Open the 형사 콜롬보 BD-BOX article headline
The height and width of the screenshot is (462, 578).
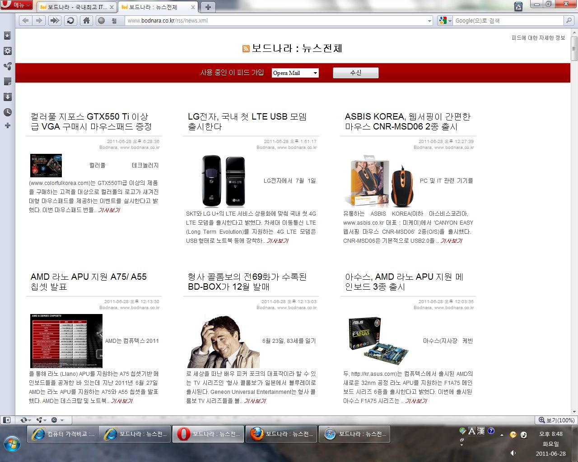tap(247, 282)
